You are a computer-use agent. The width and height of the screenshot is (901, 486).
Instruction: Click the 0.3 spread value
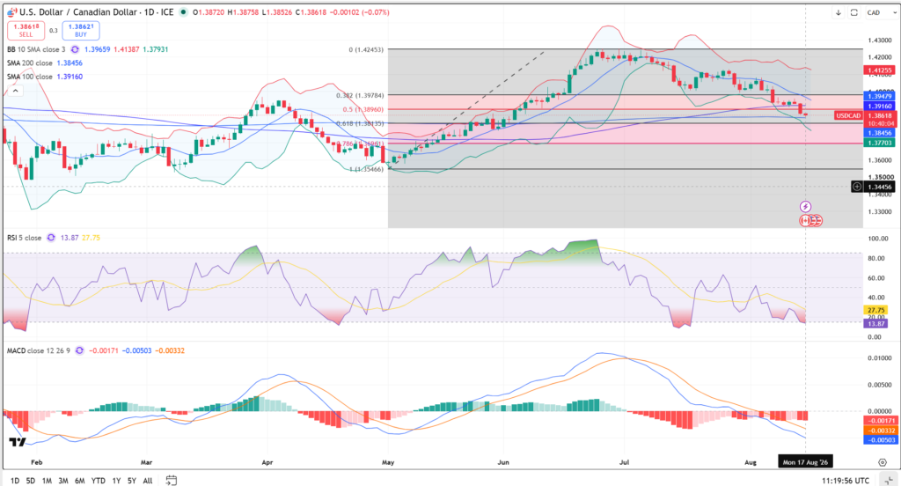(x=54, y=31)
